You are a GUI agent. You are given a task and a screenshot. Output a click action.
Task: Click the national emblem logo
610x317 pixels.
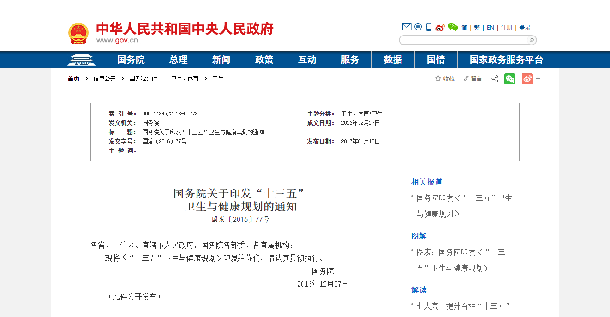(x=78, y=34)
